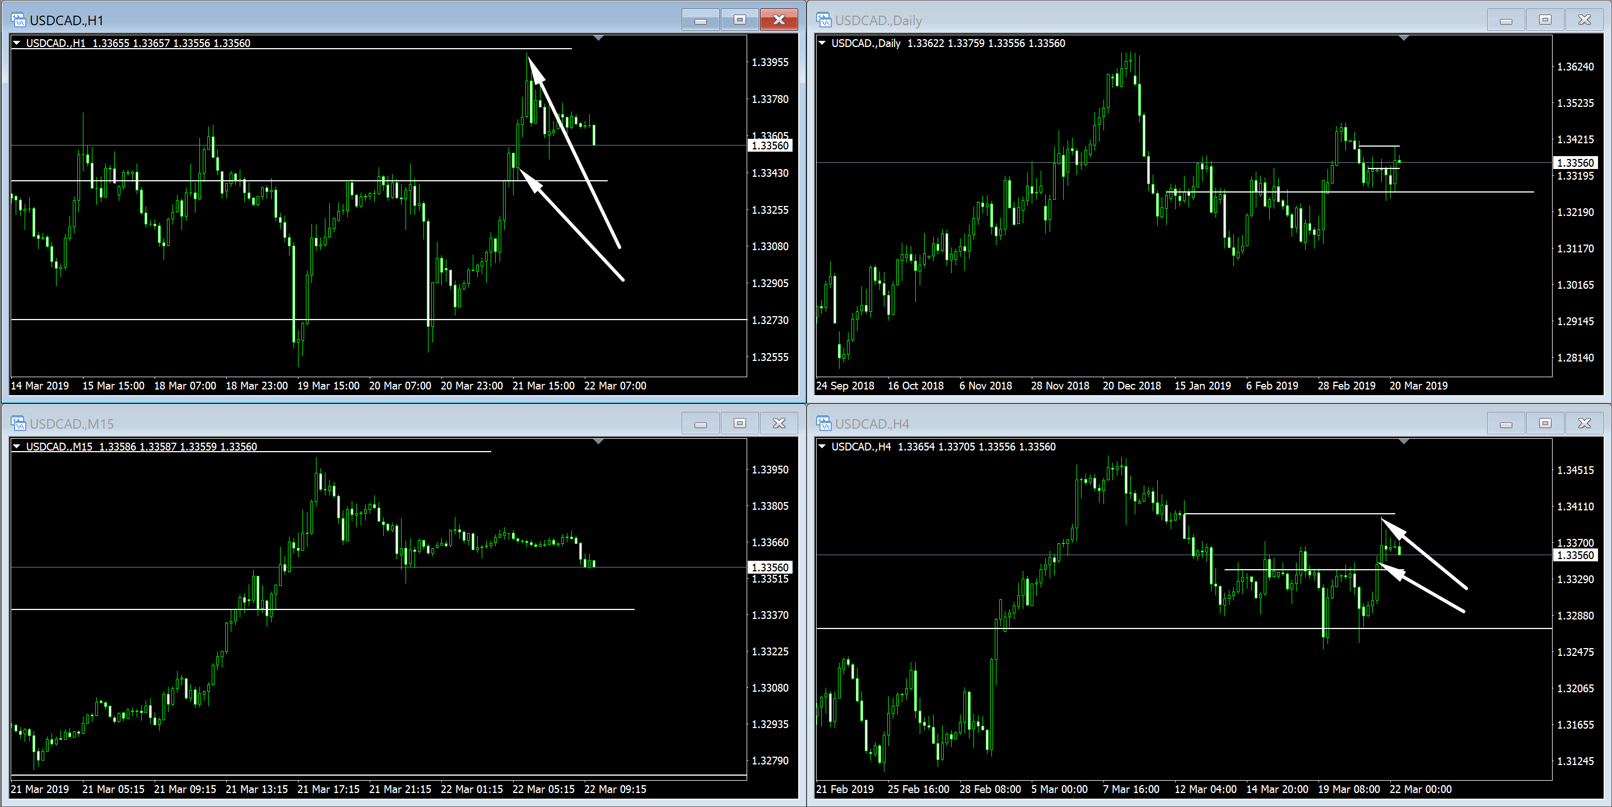Screen dimensions: 1612x807
Task: Click the chart shift marker on H1 chart
Action: pos(598,39)
